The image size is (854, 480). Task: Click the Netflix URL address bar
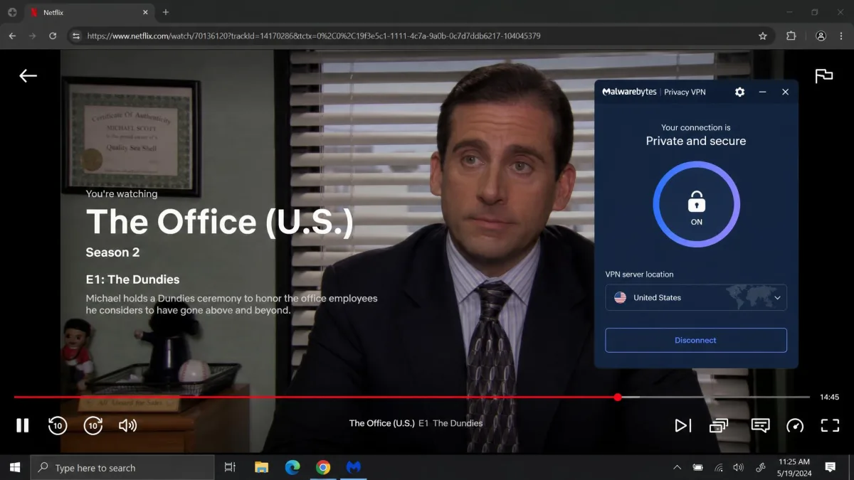pos(420,36)
